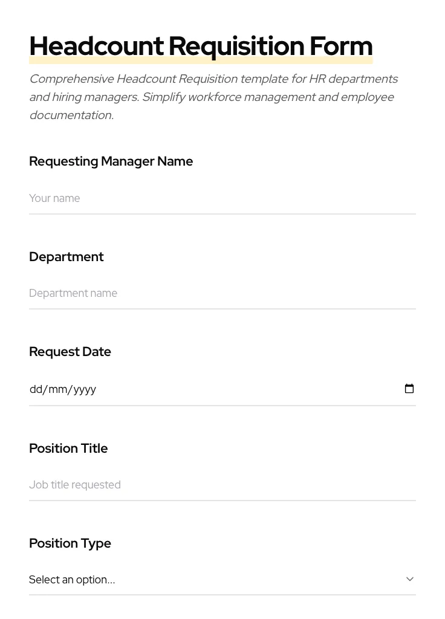Expand the Request Date calendar popup
Screen dimensions: 445x619
(x=409, y=389)
